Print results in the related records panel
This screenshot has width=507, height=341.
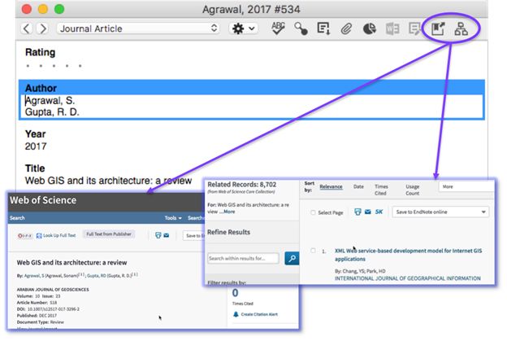pyautogui.click(x=357, y=212)
